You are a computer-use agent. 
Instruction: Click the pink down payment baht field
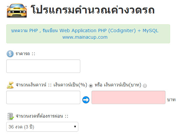129,97
